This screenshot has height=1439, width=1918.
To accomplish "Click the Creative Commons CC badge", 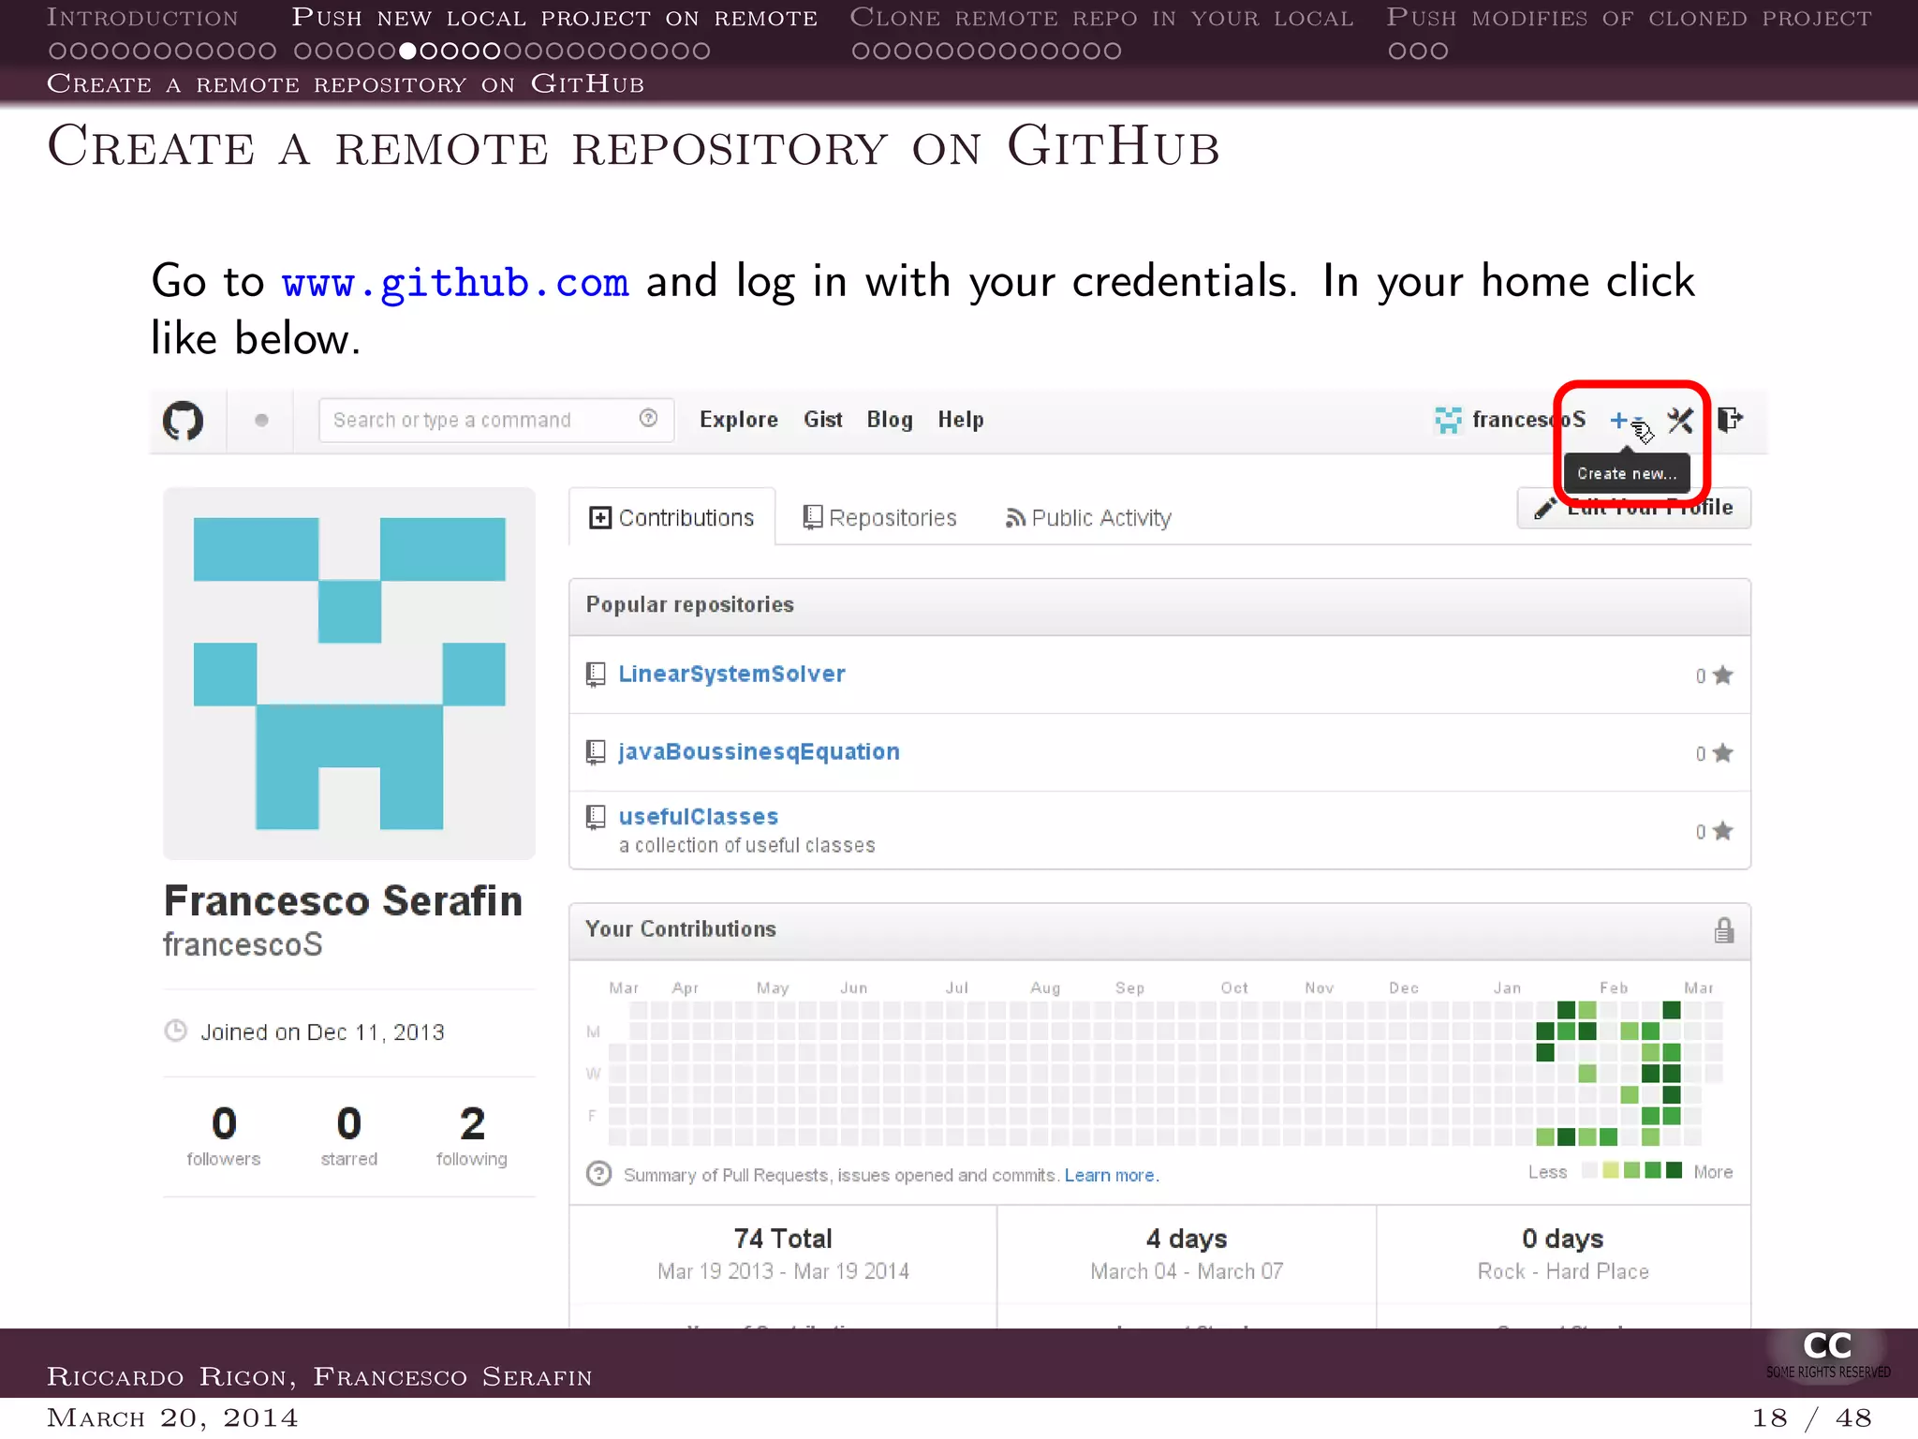I will tap(1827, 1355).
